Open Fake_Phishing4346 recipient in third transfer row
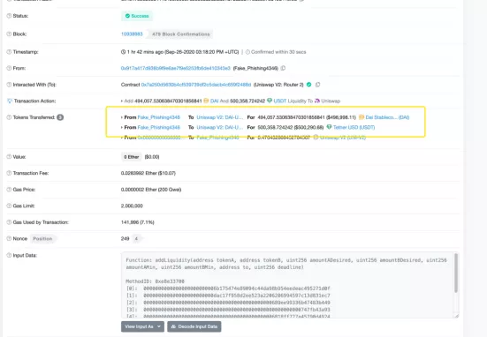Screen dimensions: 487x337 point(217,138)
